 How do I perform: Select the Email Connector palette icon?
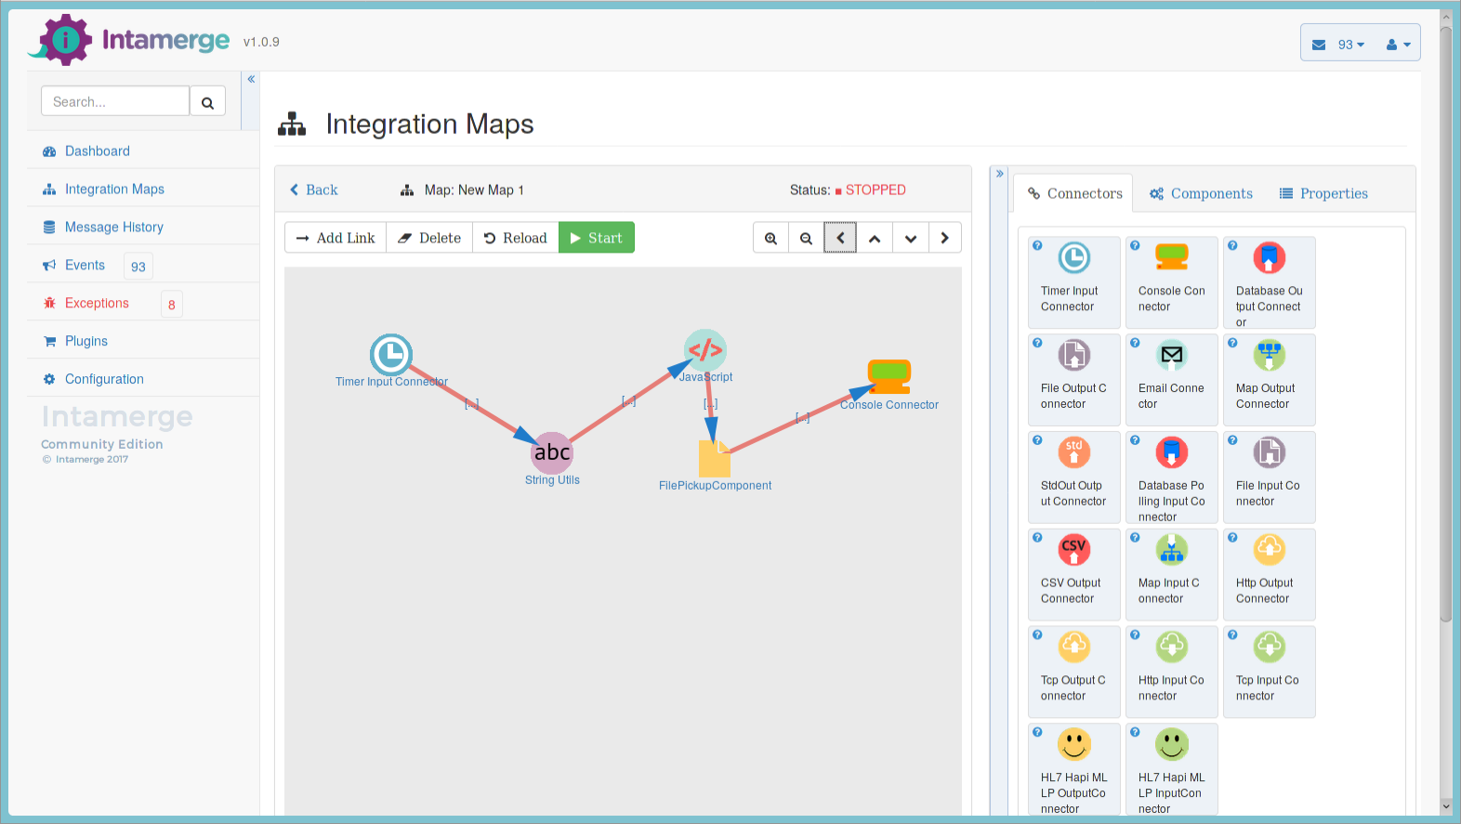click(x=1172, y=355)
